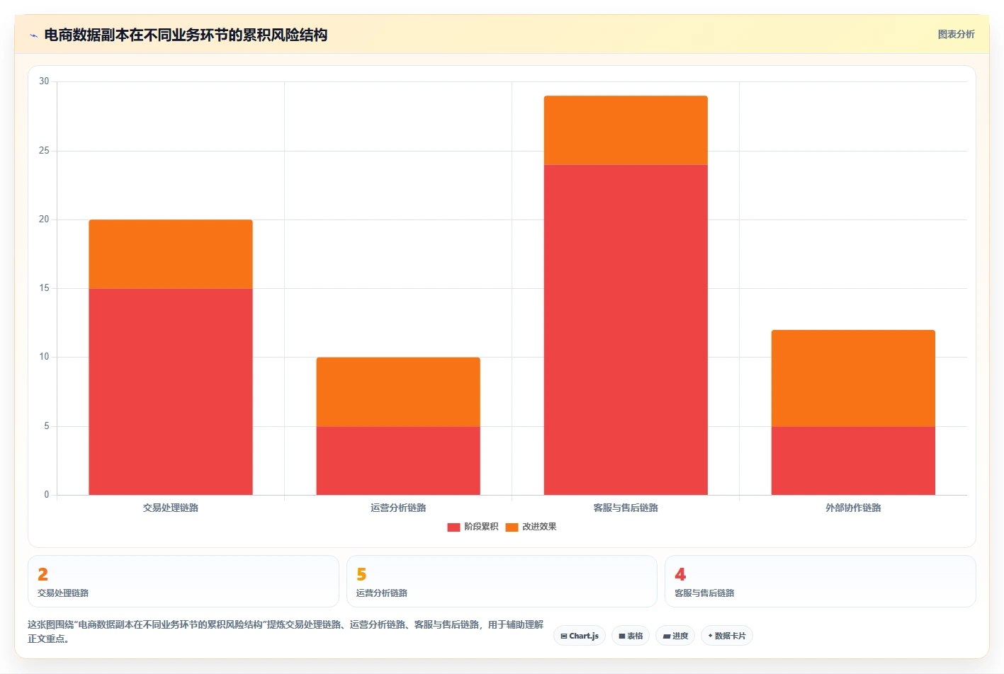Click the icon inside the Chart.js tag
This screenshot has width=1004, height=674.
coord(564,636)
